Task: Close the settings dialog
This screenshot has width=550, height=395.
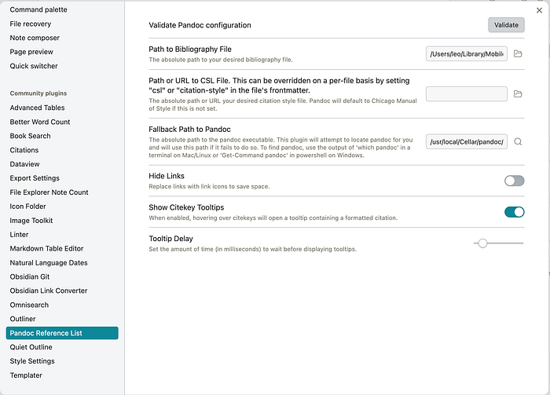Action: pos(539,10)
